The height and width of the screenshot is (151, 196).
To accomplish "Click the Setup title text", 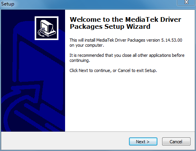I will [x=8, y=4].
